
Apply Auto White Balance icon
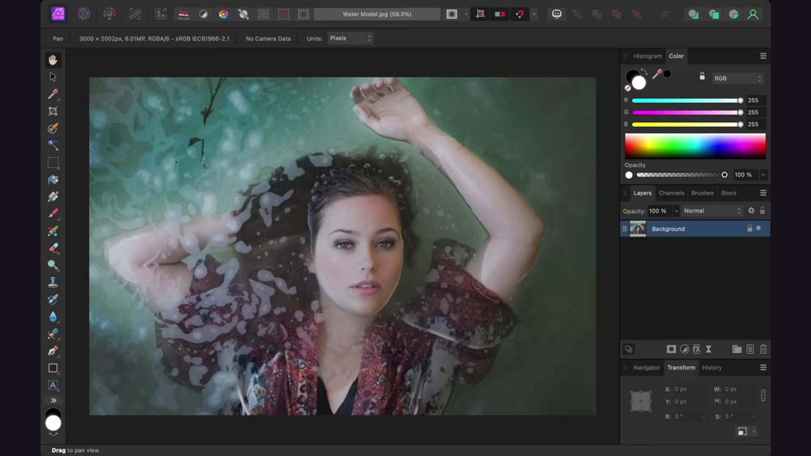[x=243, y=14]
